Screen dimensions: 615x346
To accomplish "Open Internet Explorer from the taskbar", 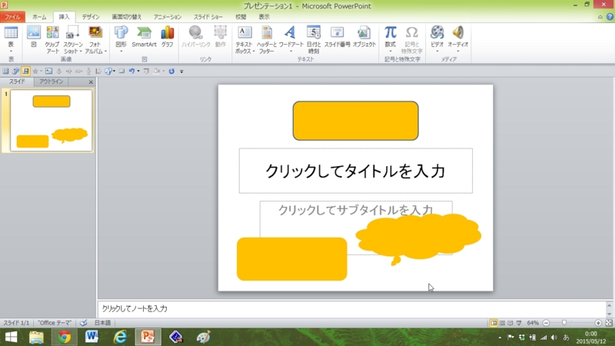I will (120, 337).
